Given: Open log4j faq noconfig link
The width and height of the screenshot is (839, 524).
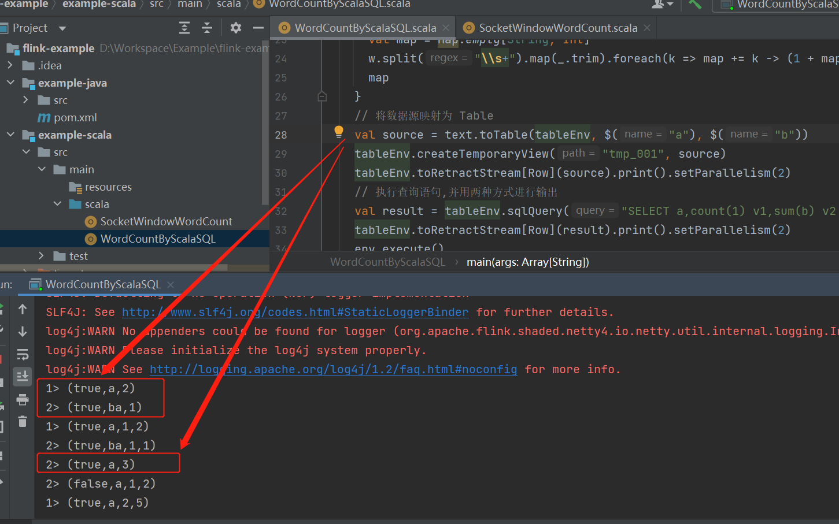Looking at the screenshot, I should (333, 369).
